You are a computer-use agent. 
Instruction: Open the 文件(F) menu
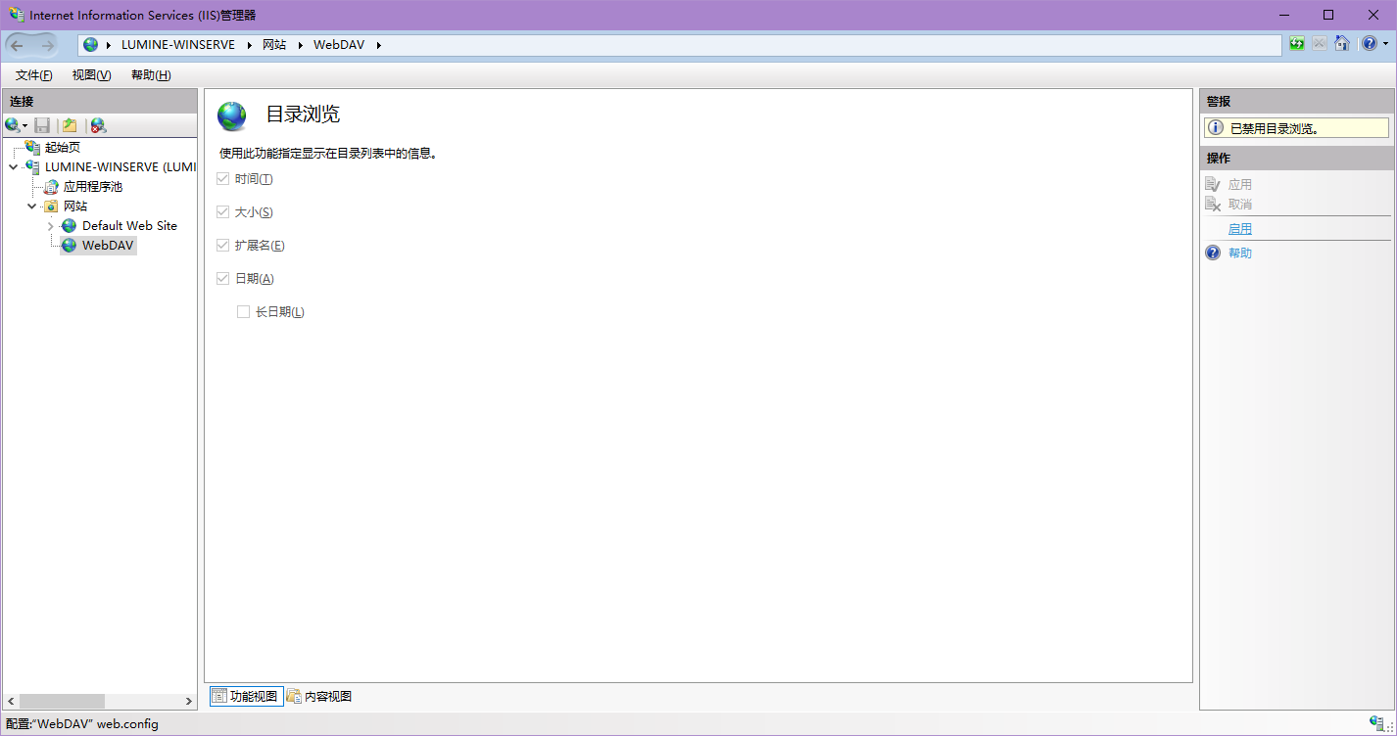pyautogui.click(x=33, y=75)
